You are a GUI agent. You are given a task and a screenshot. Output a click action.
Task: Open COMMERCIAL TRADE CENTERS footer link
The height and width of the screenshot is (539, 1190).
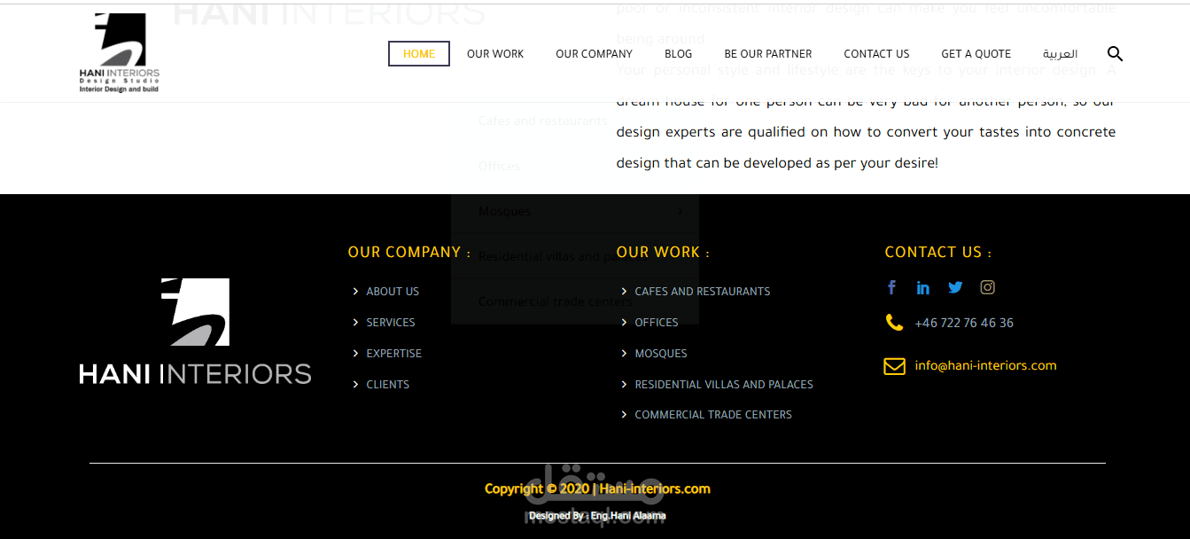pos(713,415)
